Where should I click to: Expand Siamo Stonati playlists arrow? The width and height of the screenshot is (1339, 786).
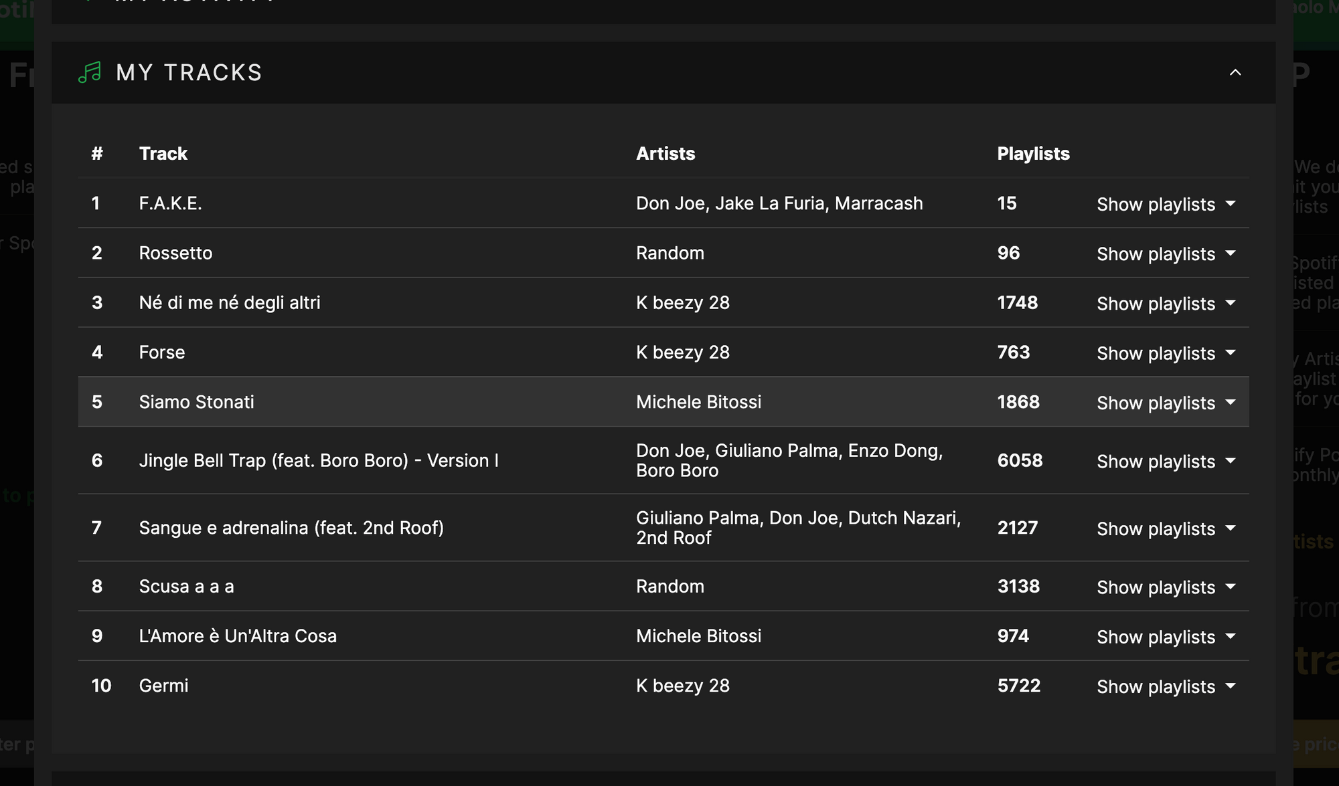point(1231,403)
